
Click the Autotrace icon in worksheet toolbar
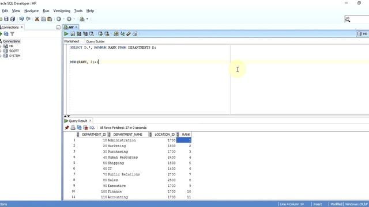click(x=85, y=34)
